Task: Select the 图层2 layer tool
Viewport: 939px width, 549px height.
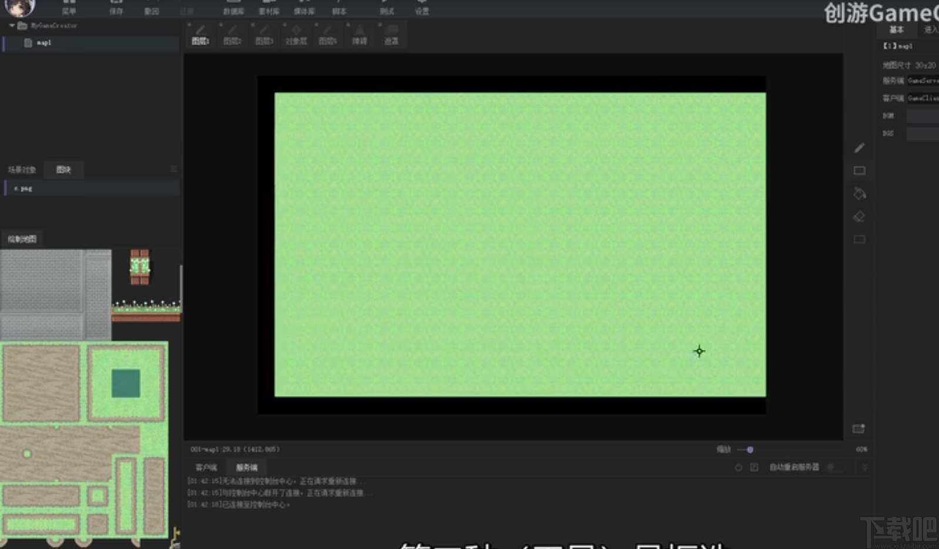Action: [x=232, y=35]
